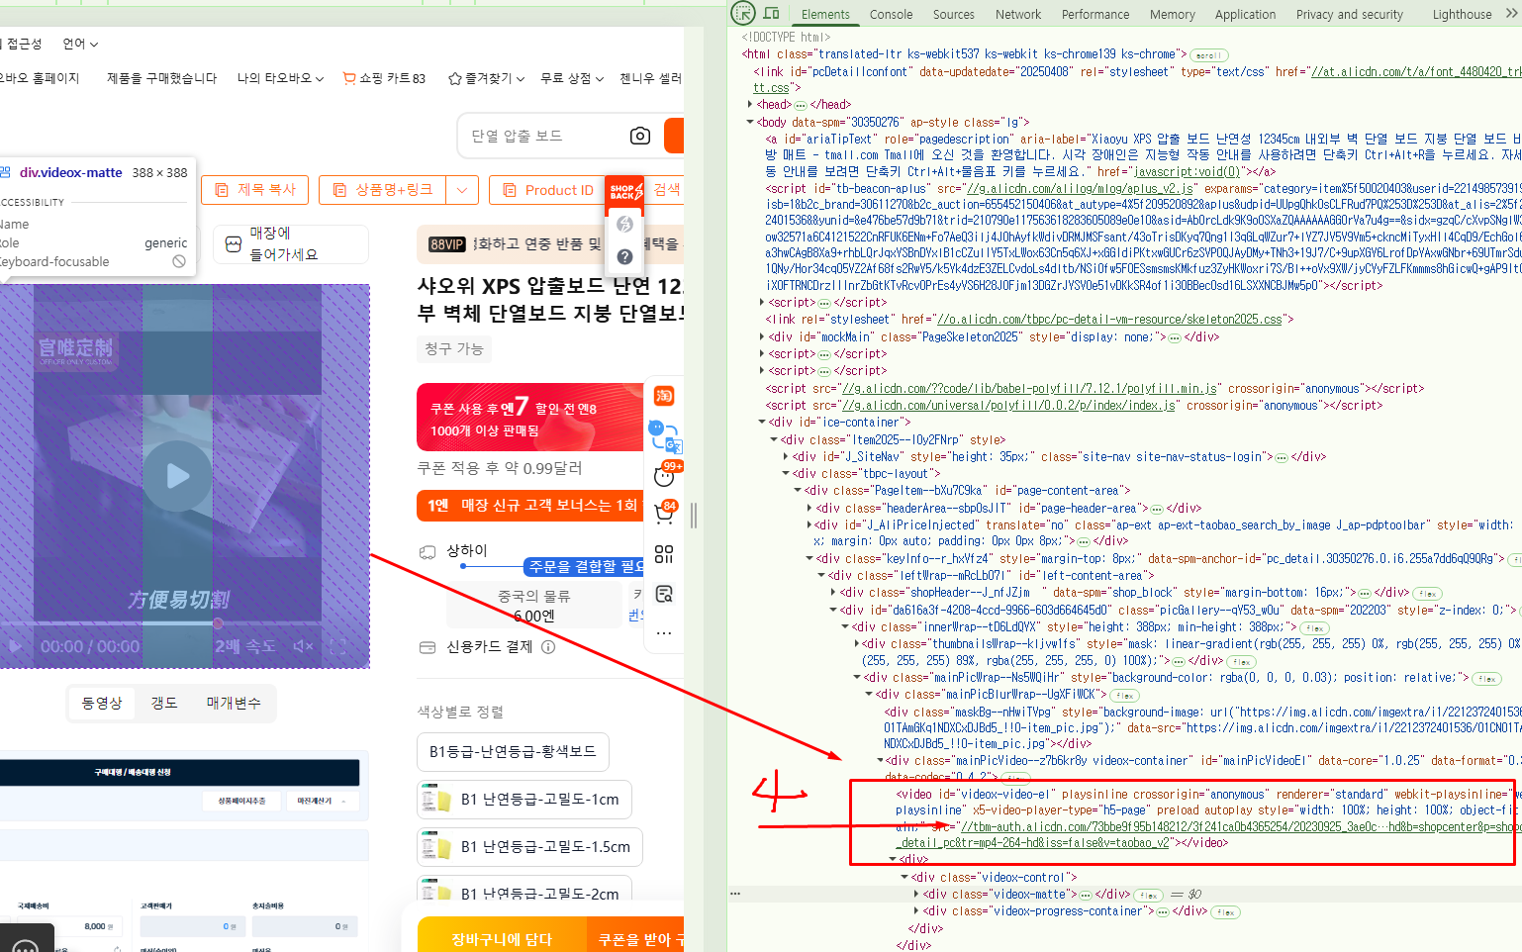
Task: Select the 동영상 tab under the gallery
Action: (x=101, y=703)
